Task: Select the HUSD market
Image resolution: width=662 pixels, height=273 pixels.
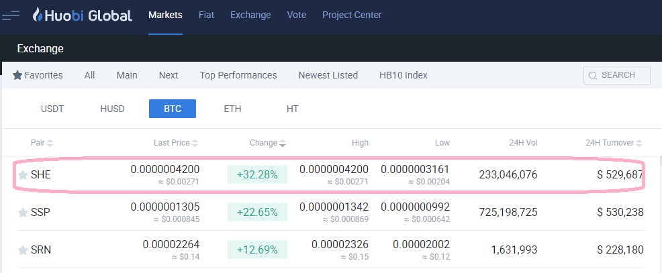Action: coord(112,109)
